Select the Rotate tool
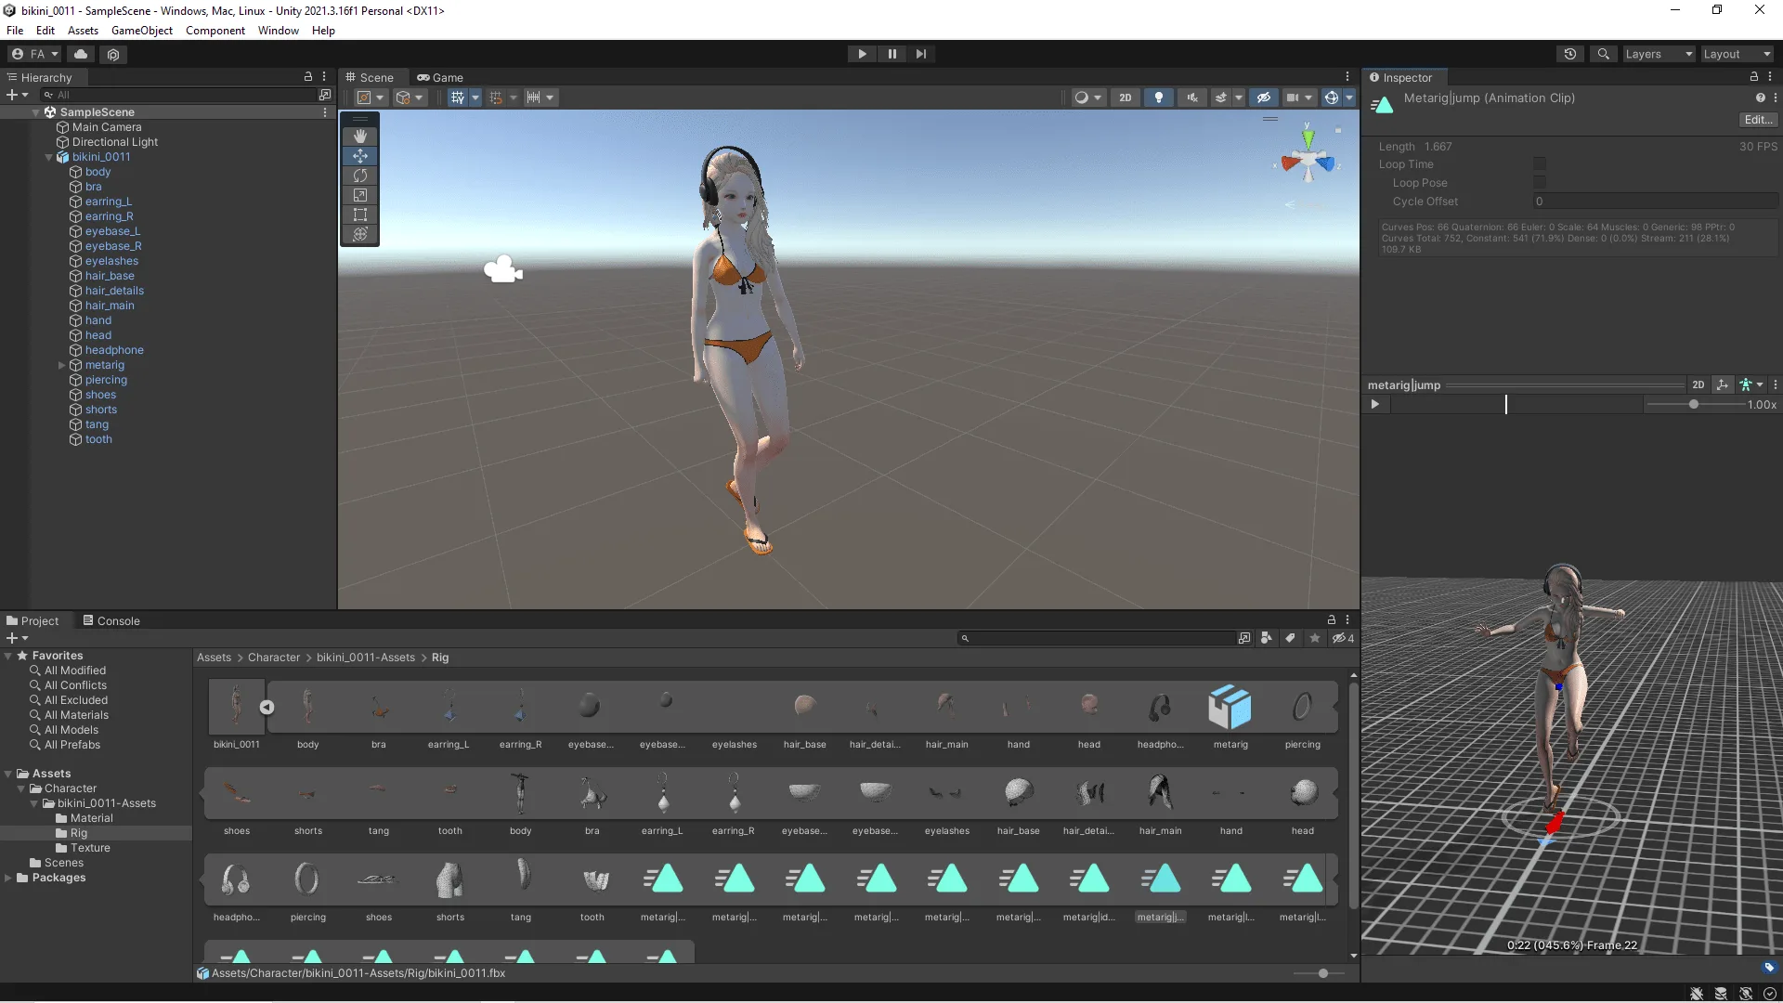Viewport: 1783px width, 1003px height. (x=359, y=176)
